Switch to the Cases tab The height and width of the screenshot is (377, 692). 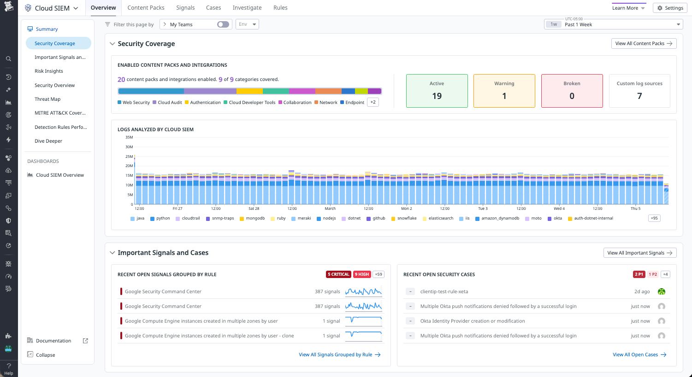tap(213, 8)
